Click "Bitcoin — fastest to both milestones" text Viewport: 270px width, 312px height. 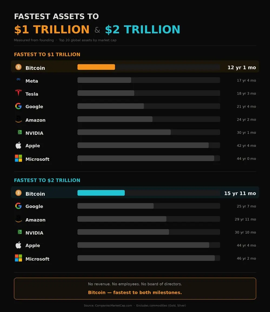click(x=135, y=292)
